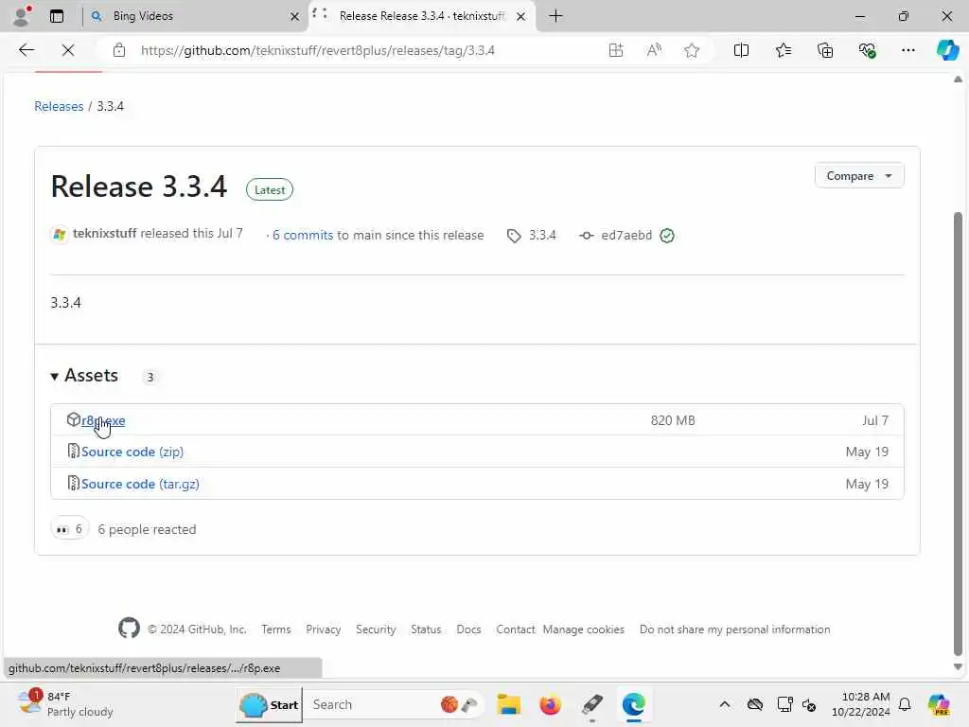The height and width of the screenshot is (727, 969).
Task: Launch Firefox from taskbar
Action: click(550, 704)
